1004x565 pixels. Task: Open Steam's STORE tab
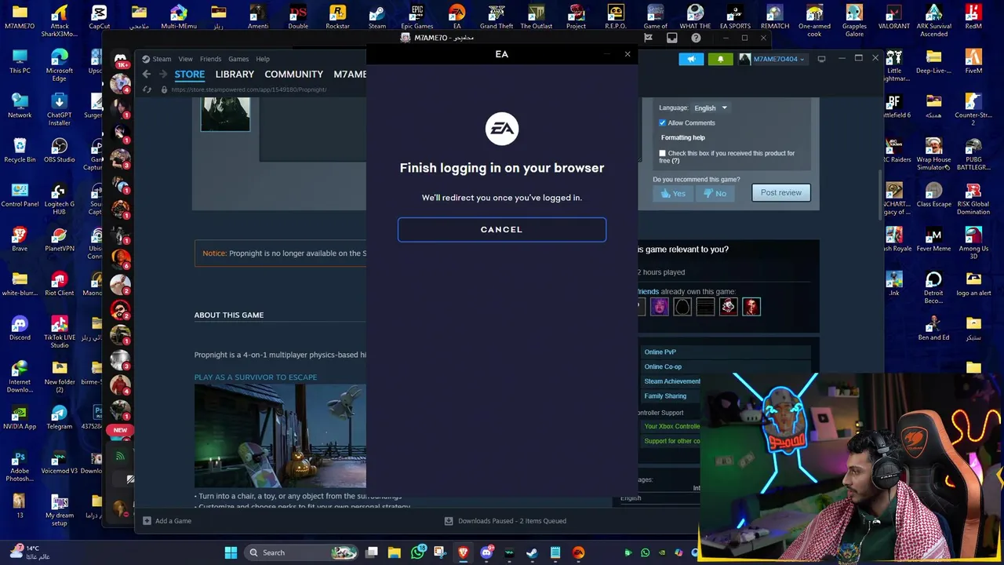tap(189, 74)
